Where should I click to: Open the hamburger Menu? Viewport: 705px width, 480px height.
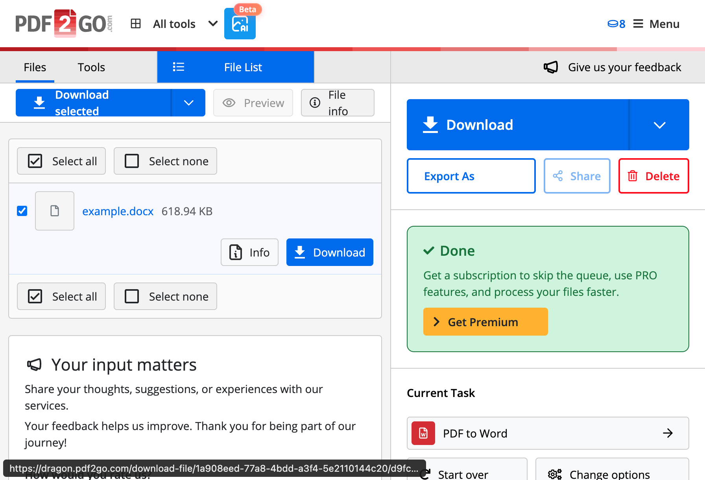pyautogui.click(x=656, y=24)
